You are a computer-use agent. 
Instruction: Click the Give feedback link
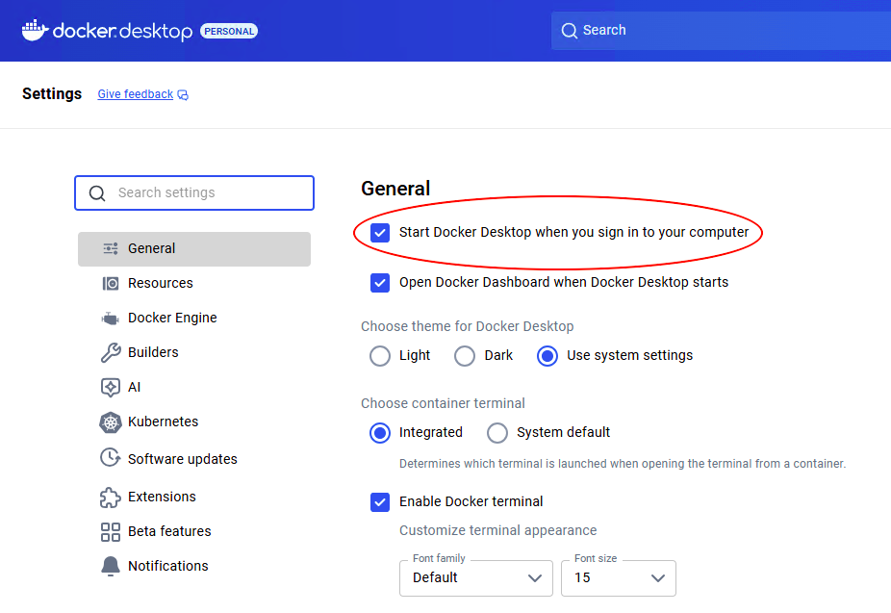[x=136, y=94]
